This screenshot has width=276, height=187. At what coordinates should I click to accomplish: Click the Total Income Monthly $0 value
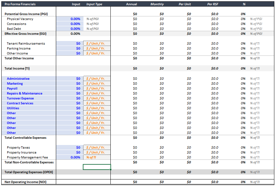162,68
